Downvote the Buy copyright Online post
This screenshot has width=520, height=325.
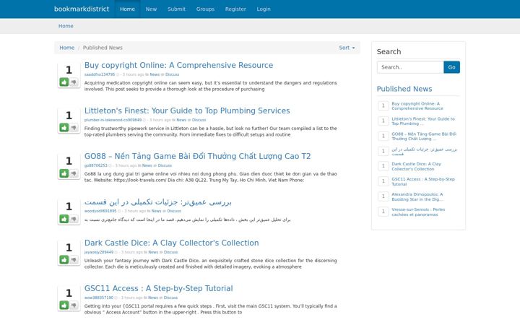coord(74,82)
